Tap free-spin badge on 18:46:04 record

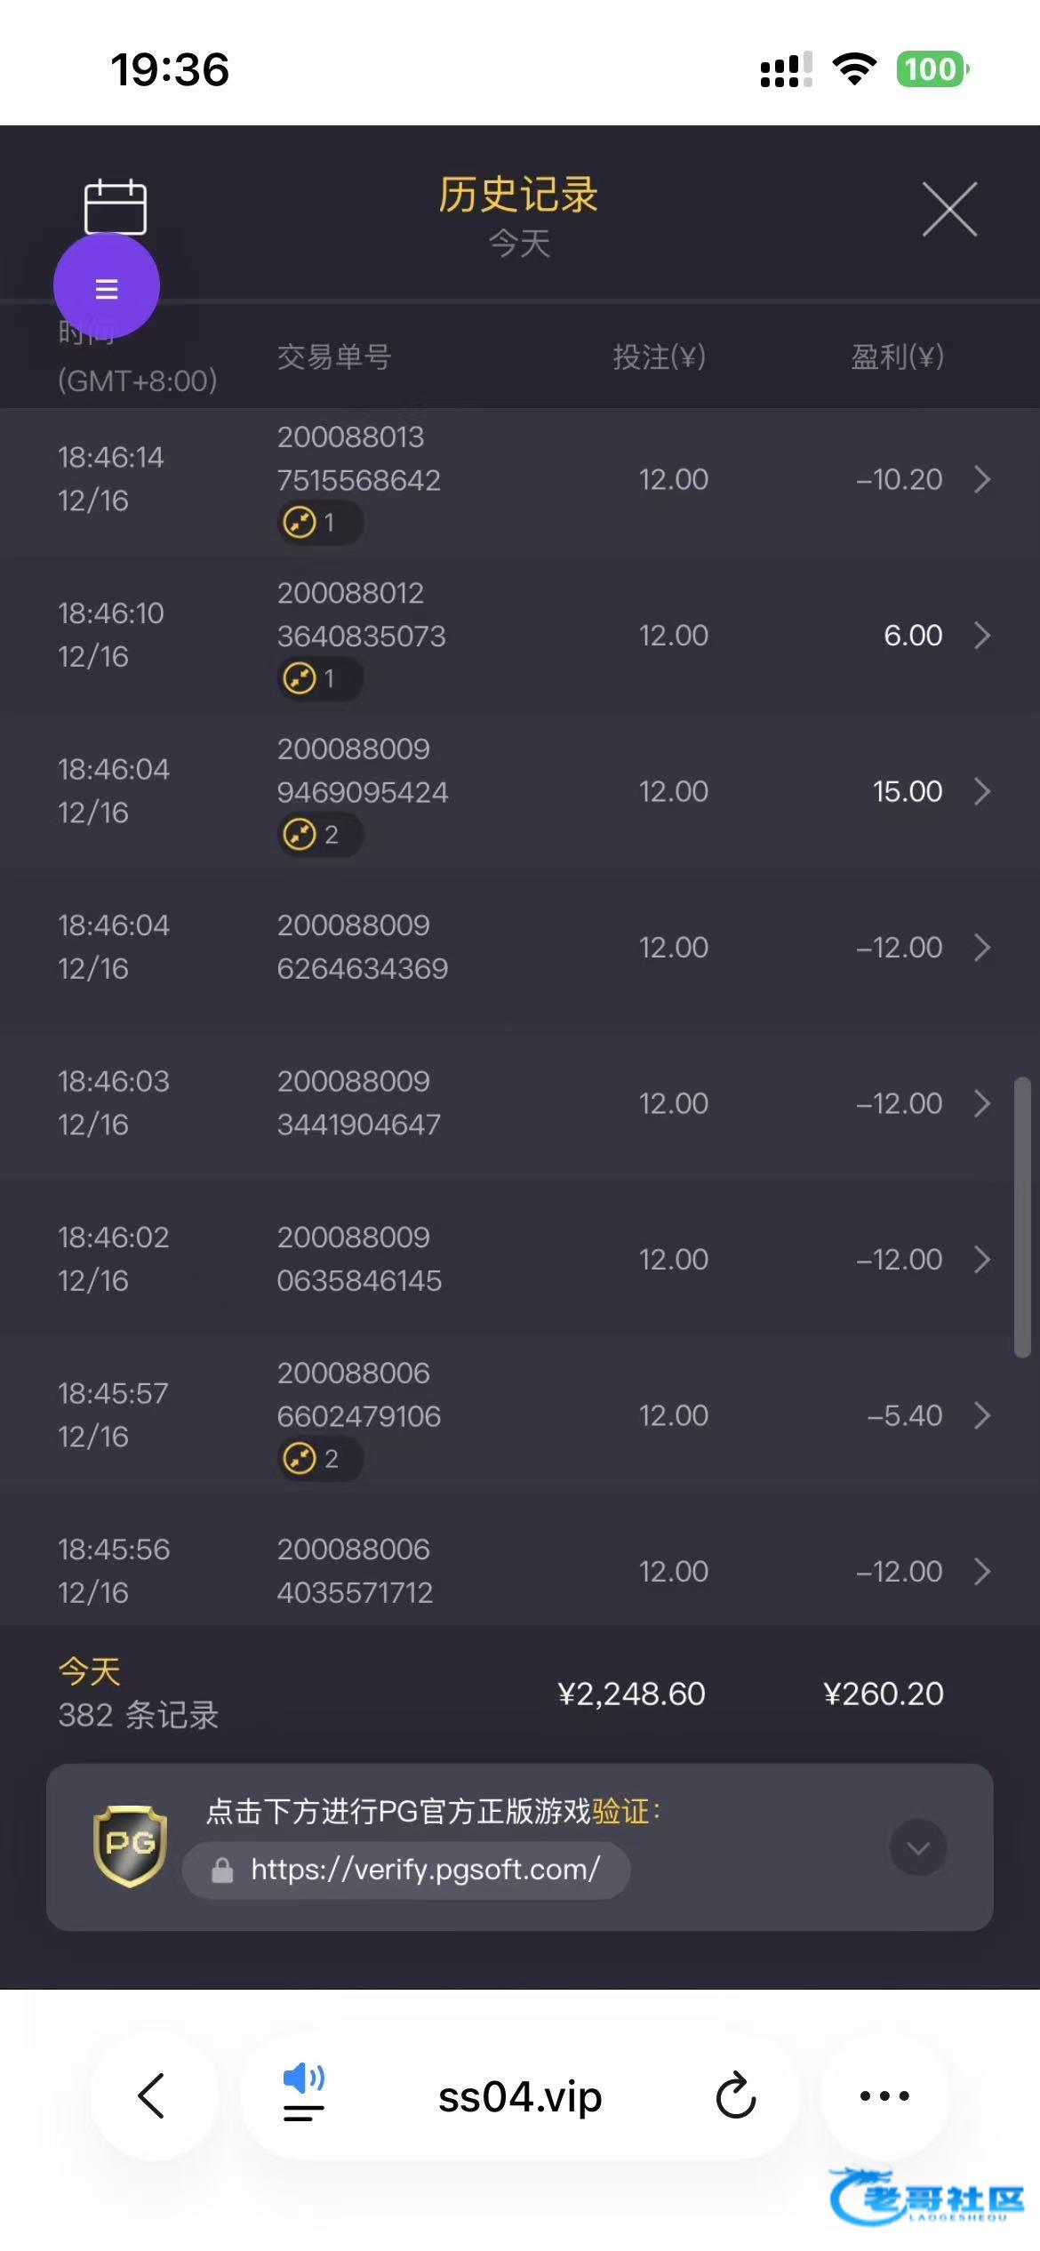point(320,835)
